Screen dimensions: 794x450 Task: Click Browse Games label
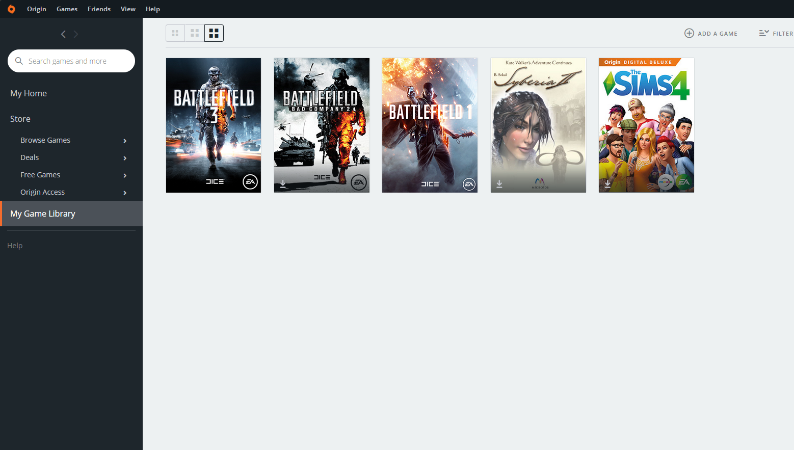45,140
